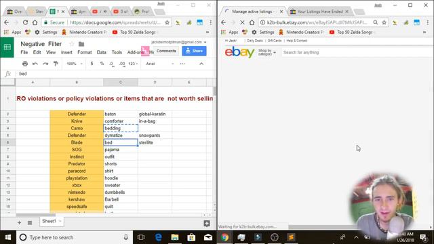Go back in the eBay Chrome window

tap(223, 22)
